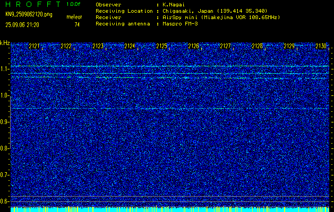334x212 pixels.
Task: Select the timestamp 25.09.06 21:20
Action: [22, 25]
